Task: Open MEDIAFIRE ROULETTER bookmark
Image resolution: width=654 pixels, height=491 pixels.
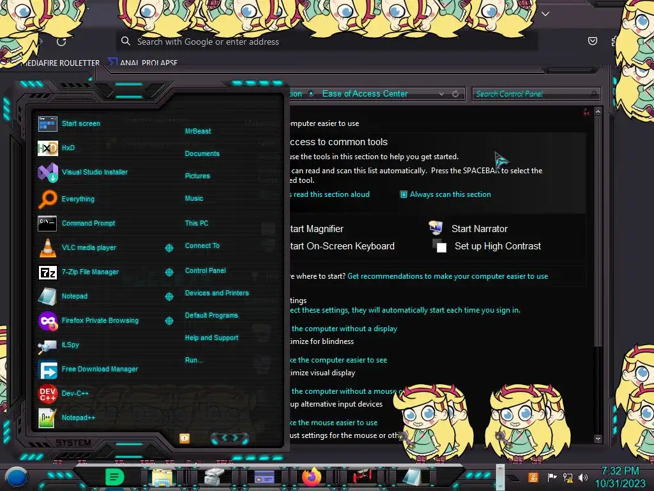Action: (60, 63)
